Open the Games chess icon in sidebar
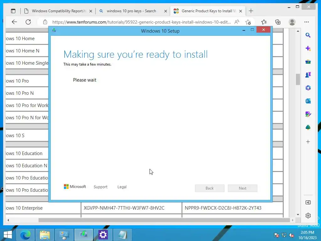 [x=308, y=75]
